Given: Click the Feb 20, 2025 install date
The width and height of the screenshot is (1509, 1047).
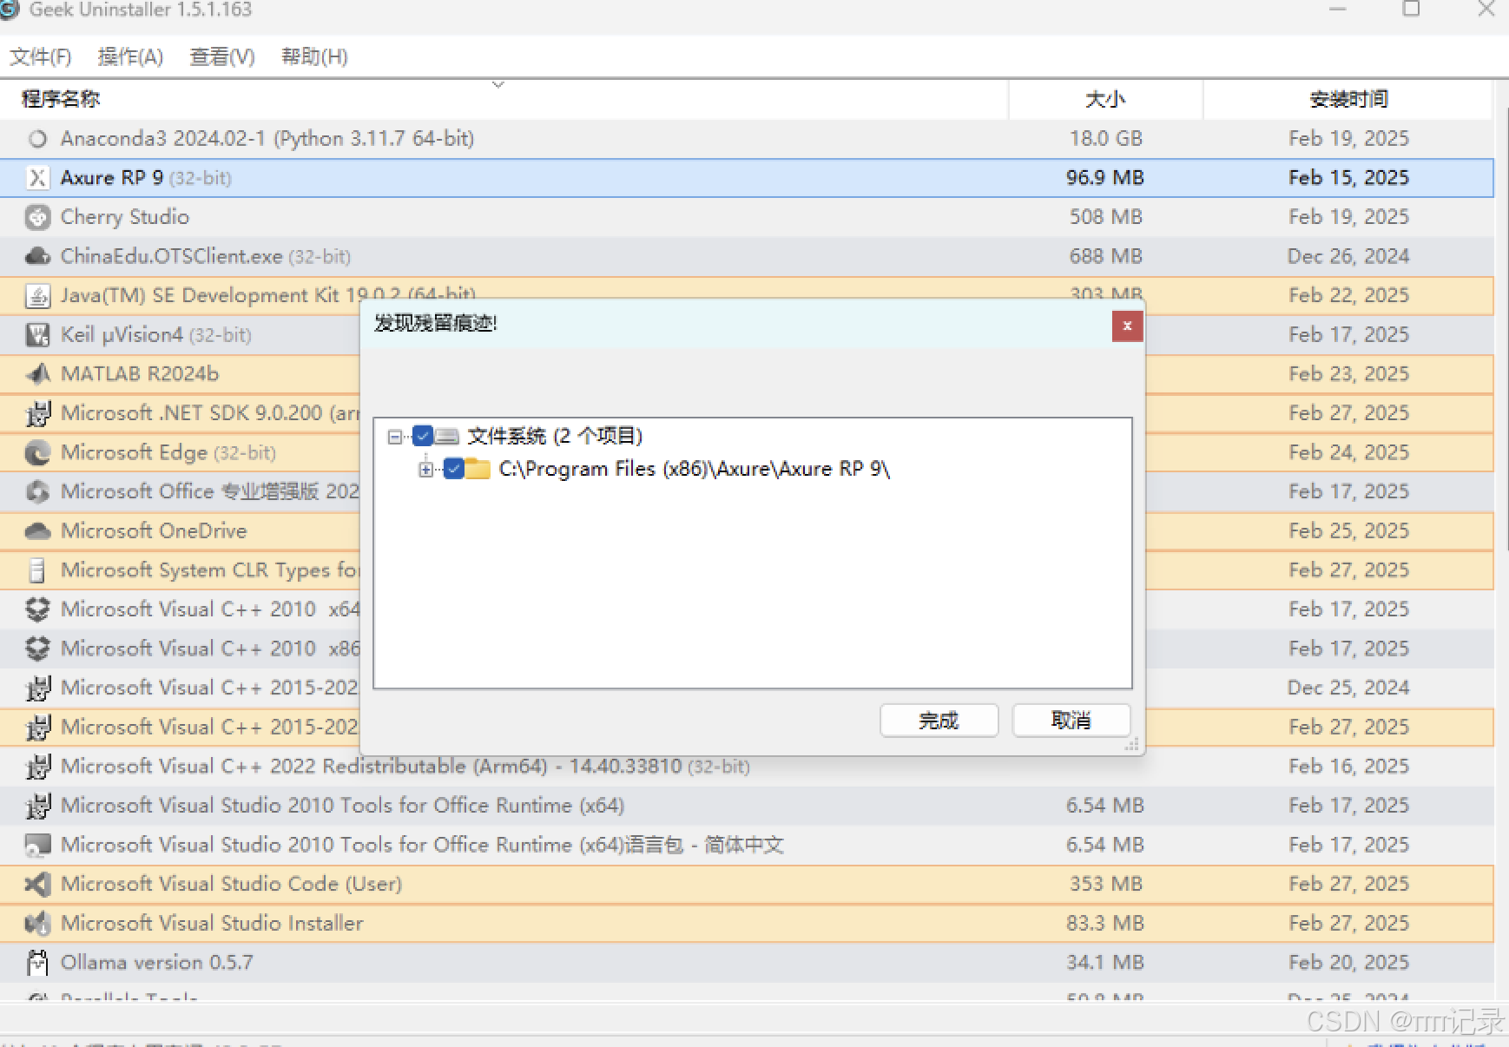Looking at the screenshot, I should click(1348, 963).
